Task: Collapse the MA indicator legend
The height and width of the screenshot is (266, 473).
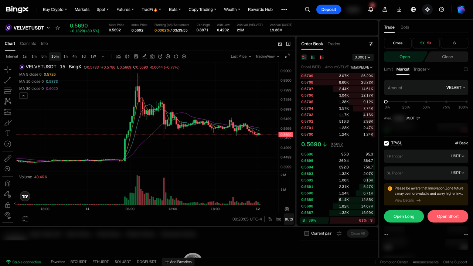Action: click(23, 96)
